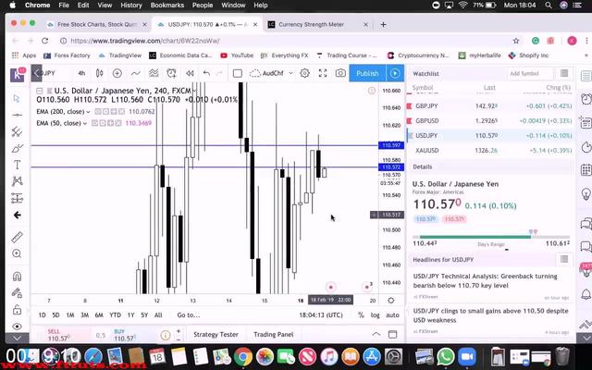Set the date range to 3M
The image size is (592, 370).
click(x=84, y=314)
